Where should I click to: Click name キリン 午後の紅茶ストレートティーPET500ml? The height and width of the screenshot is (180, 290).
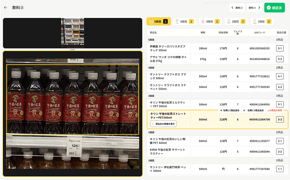click(168, 116)
